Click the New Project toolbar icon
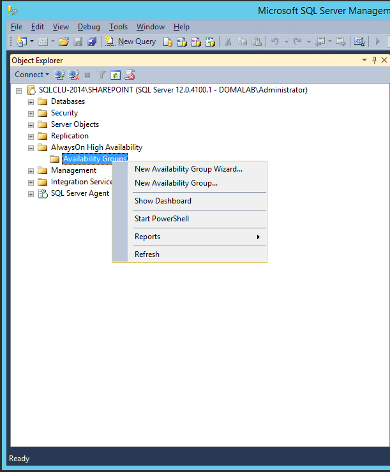The image size is (390, 472). point(21,41)
